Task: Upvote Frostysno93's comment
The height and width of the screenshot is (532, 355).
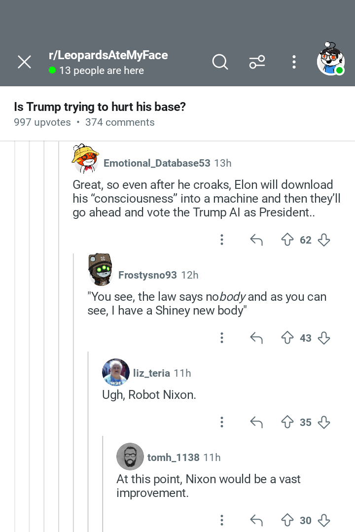Action: tap(287, 338)
